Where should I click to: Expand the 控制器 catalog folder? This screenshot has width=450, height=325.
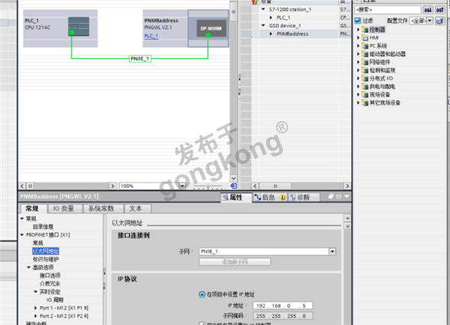coord(358,29)
